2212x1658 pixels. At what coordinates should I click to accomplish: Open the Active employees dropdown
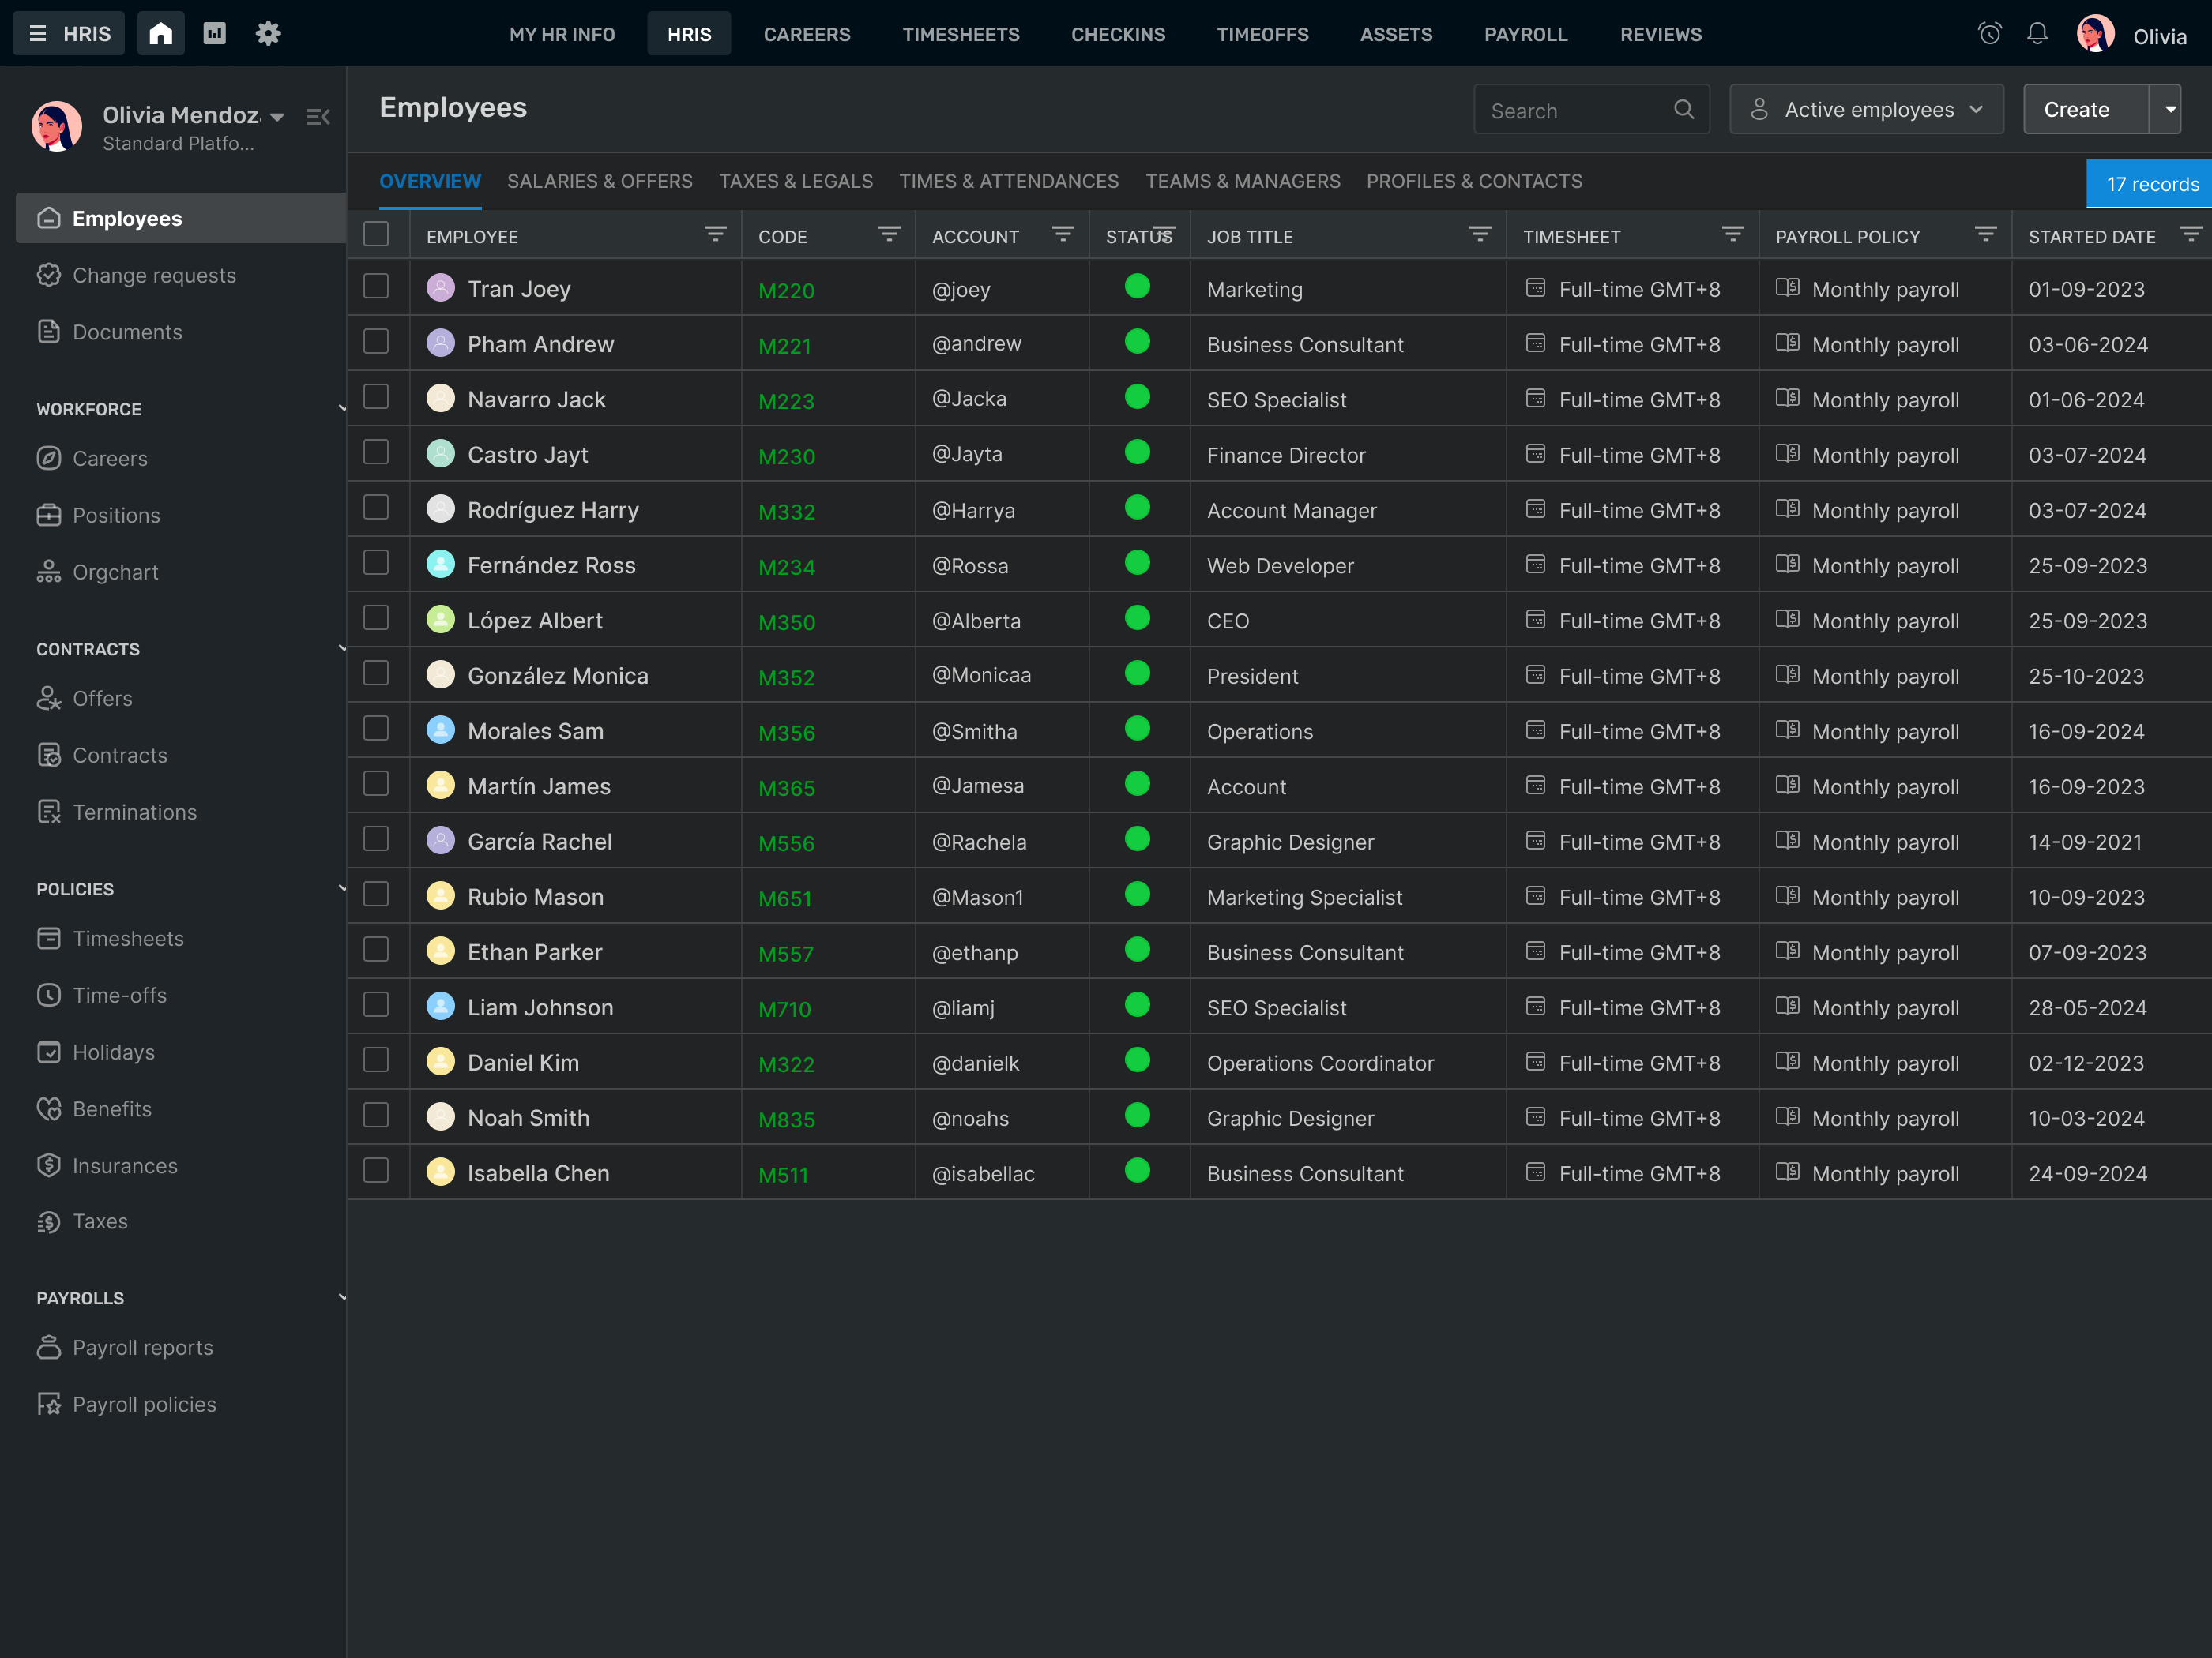(1866, 110)
